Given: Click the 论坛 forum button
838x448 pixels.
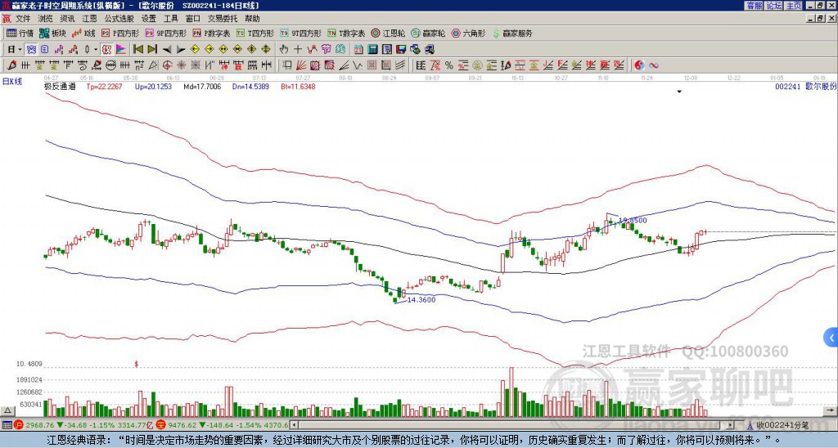Looking at the screenshot, I should pos(774,6).
